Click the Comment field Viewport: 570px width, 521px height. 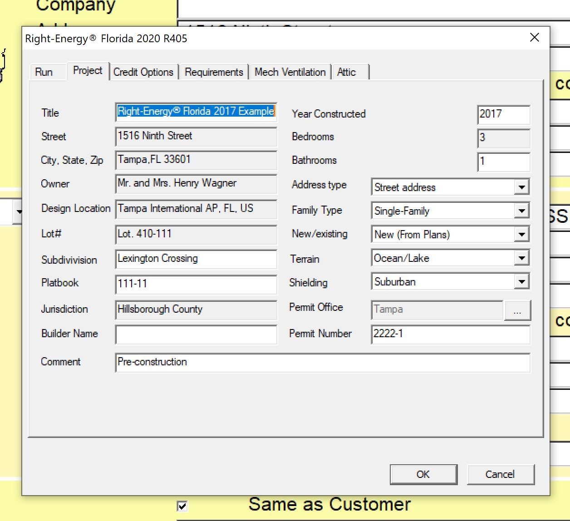coord(323,363)
